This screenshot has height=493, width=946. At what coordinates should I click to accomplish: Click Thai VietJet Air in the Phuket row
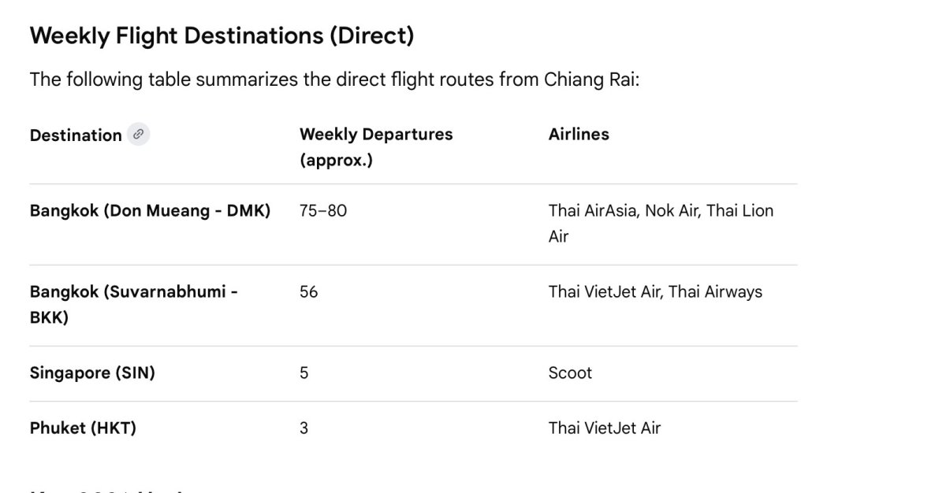[605, 428]
